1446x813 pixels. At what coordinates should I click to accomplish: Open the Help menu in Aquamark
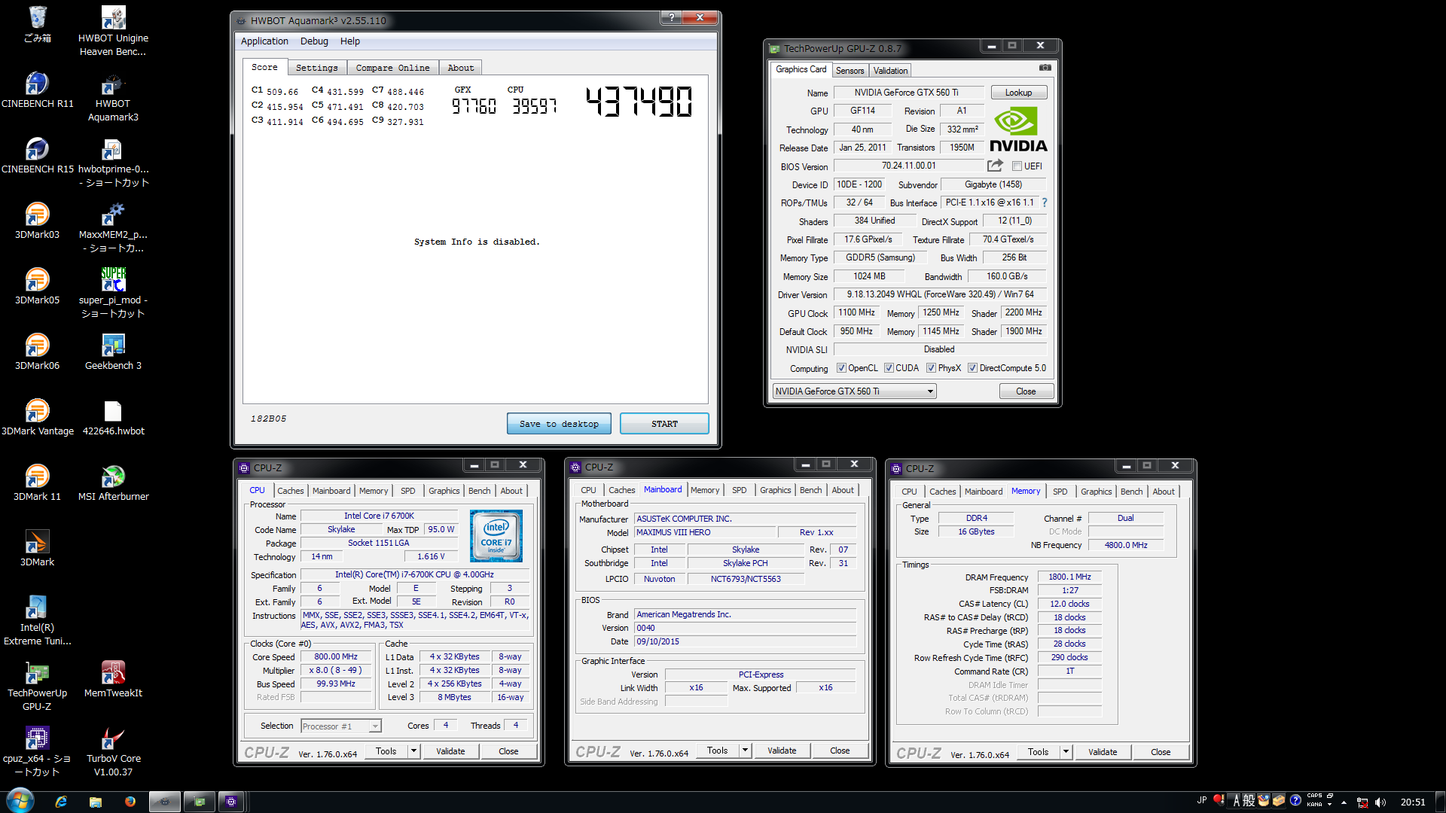point(350,41)
